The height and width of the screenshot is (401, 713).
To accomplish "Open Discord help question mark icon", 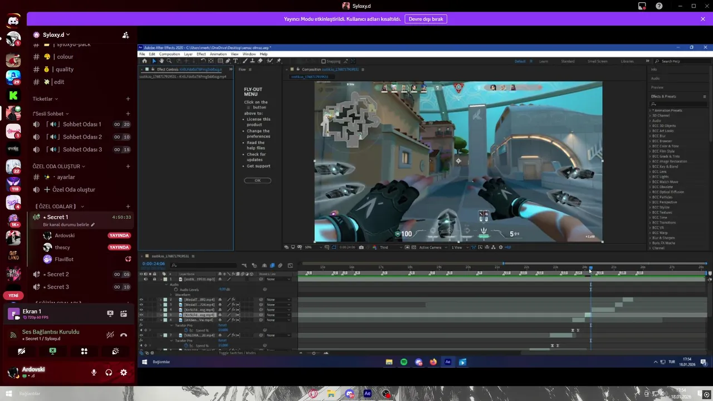I will [659, 6].
